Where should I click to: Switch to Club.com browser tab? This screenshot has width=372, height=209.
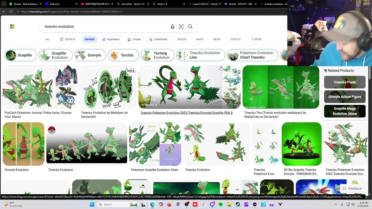click(x=62, y=4)
